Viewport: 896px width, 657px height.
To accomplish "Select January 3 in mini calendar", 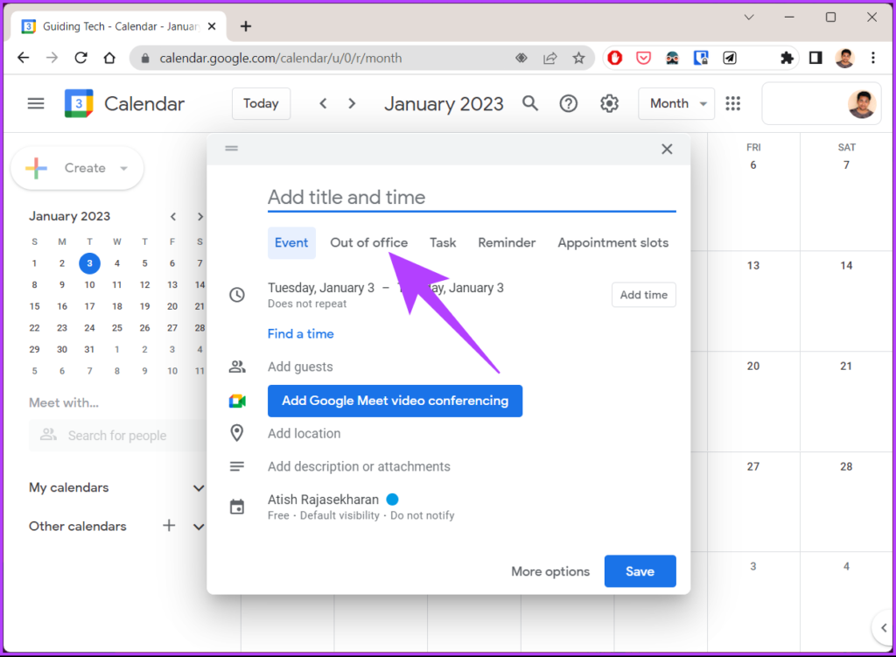I will (x=90, y=263).
